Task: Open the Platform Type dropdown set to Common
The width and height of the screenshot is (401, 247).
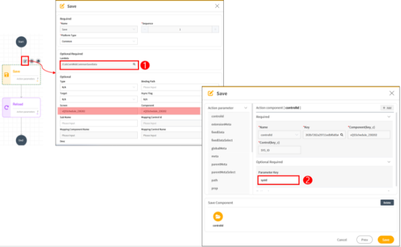Action: pyautogui.click(x=99, y=41)
